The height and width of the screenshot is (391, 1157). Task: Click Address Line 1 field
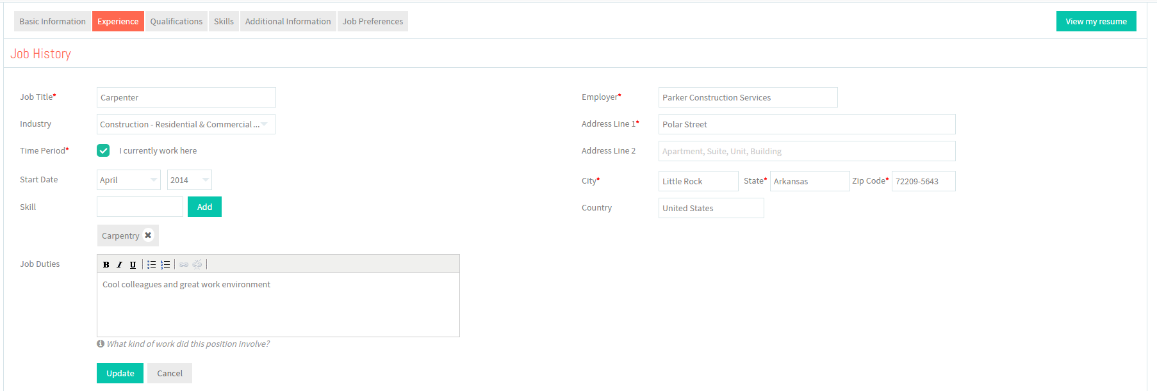(x=807, y=124)
